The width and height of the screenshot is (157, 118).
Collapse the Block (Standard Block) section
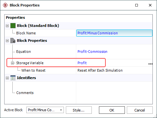[7, 26]
